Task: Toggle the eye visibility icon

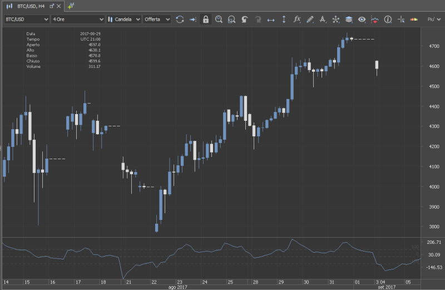Action: coord(362,19)
